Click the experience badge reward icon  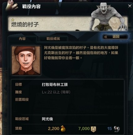coord(93,129)
